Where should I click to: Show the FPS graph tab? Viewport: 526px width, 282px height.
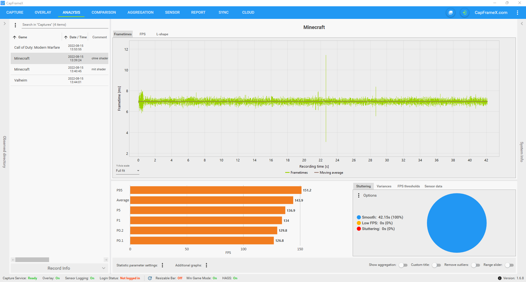143,34
